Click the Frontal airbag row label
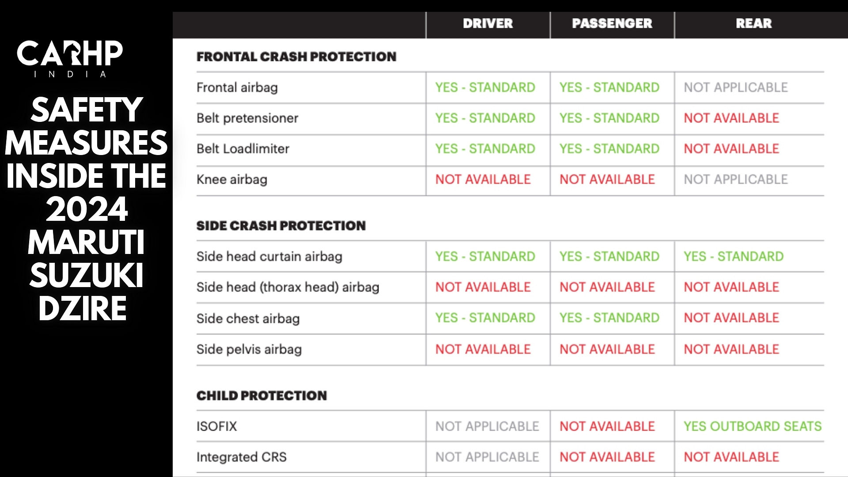The height and width of the screenshot is (477, 848). point(237,87)
